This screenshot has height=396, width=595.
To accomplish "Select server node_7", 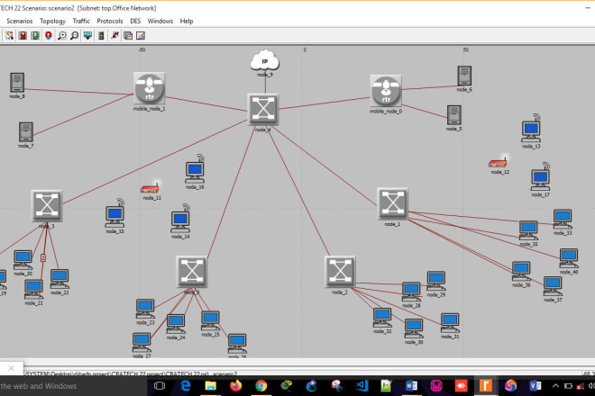I will (26, 132).
